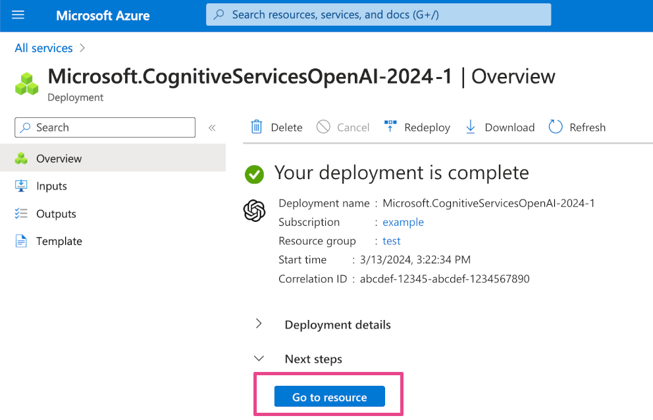653x420 pixels.
Task: Open the Inputs menu item
Action: 51,186
